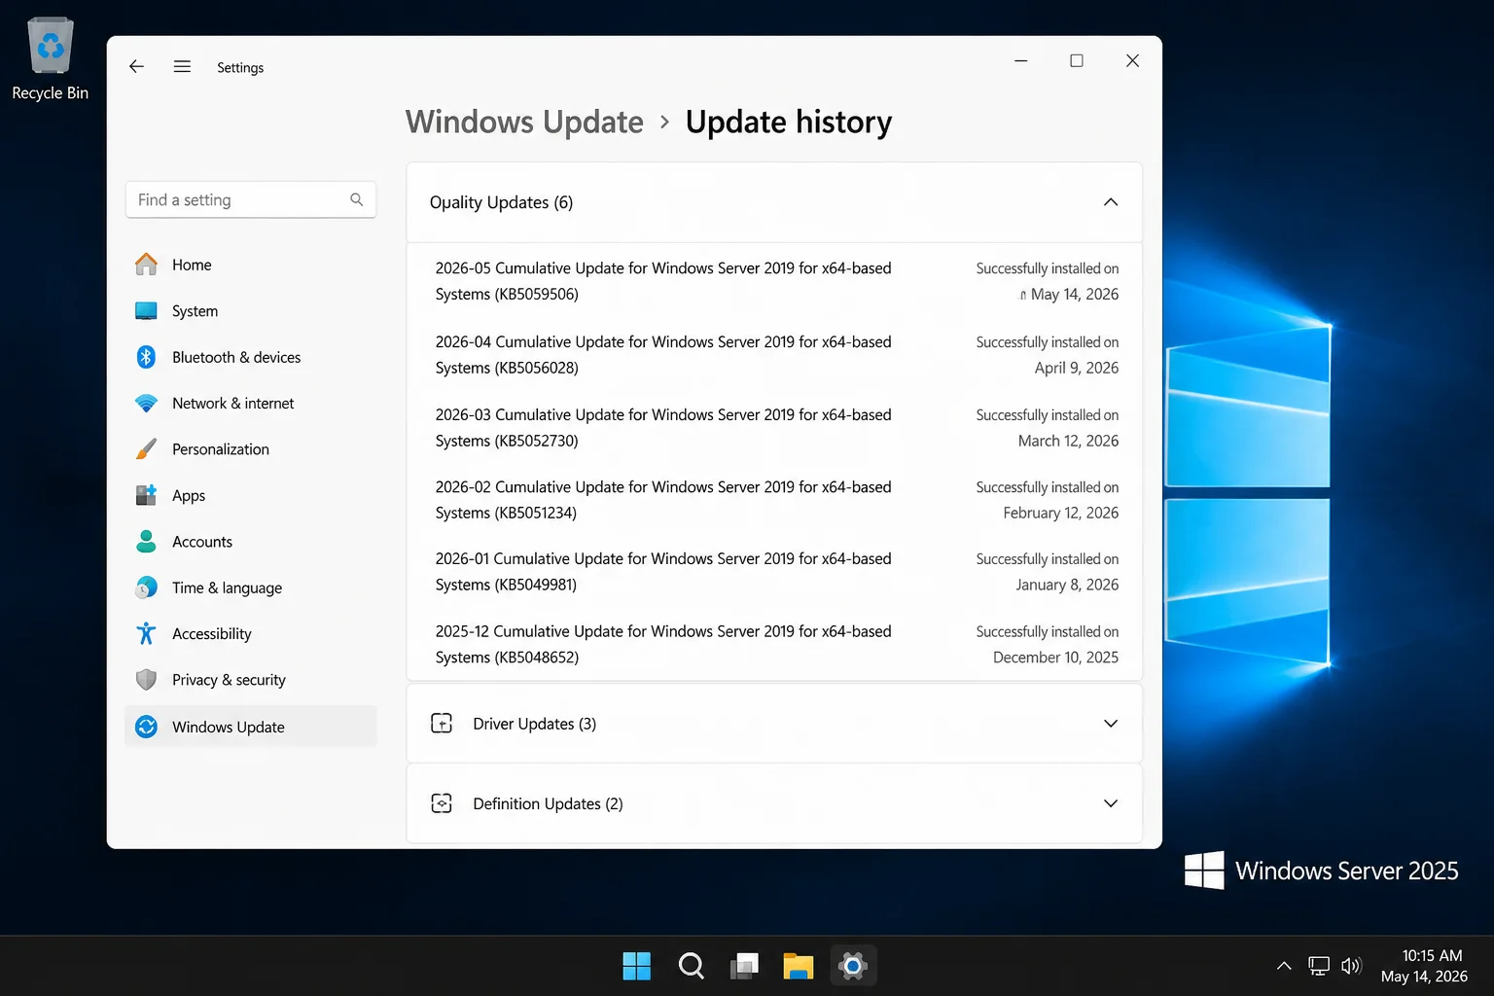Open the 2026-03 Cumulative Update KB5052730 entry
This screenshot has width=1494, height=996.
pos(774,428)
